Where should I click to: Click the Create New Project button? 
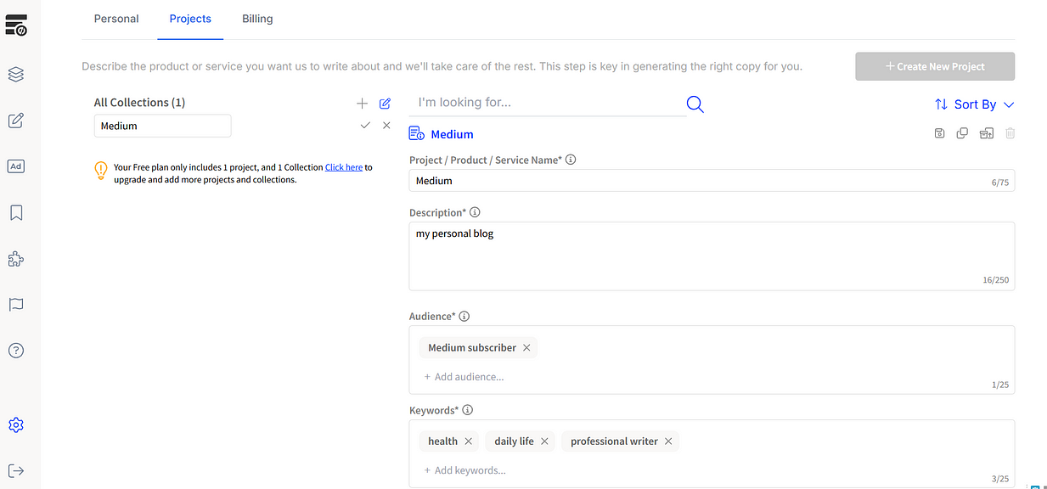934,66
